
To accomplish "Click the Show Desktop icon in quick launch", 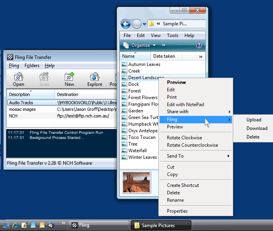I will coord(6,225).
